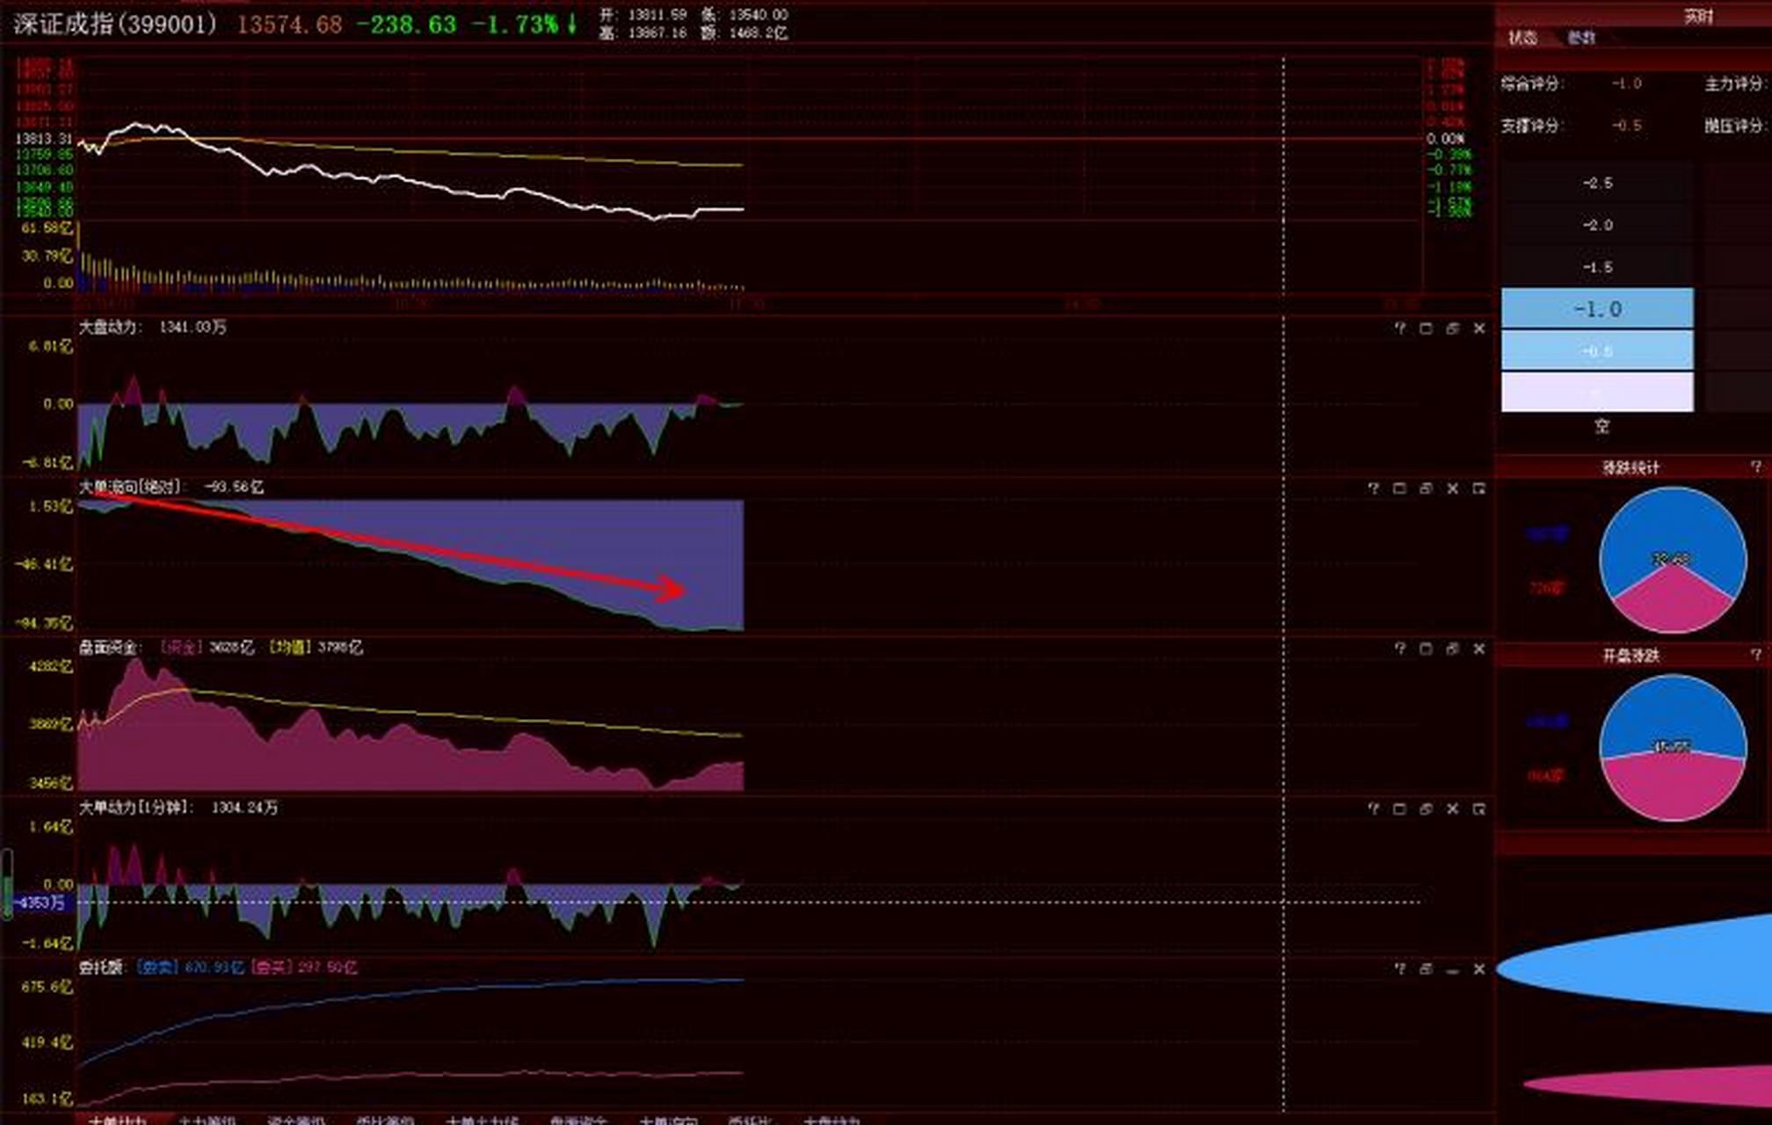
Task: Close the 盘面资金 chart panel
Action: 1479,648
